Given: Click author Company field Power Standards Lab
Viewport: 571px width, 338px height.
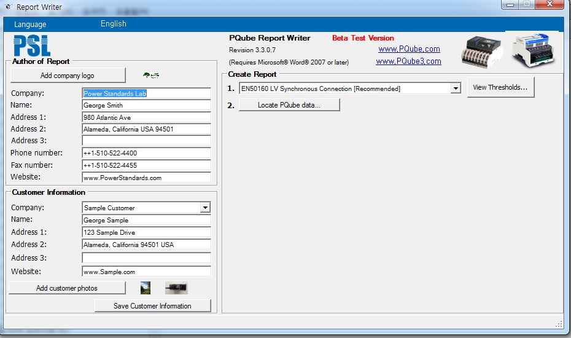Looking at the screenshot, I should coord(146,93).
